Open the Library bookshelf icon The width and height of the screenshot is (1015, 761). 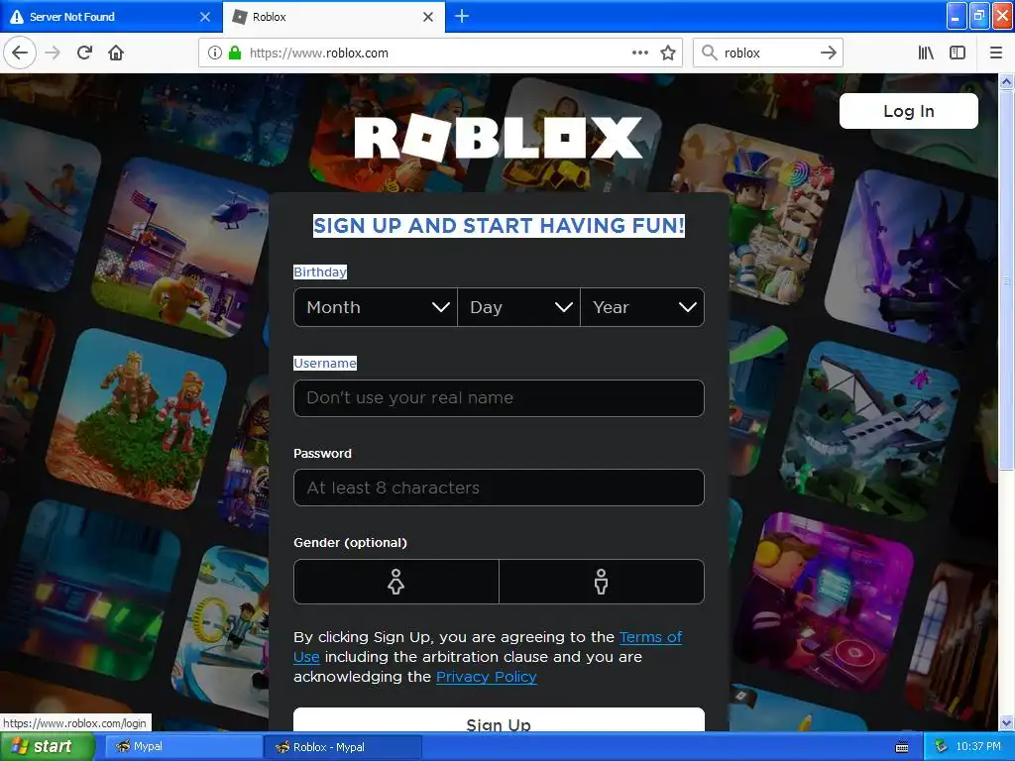click(x=926, y=53)
